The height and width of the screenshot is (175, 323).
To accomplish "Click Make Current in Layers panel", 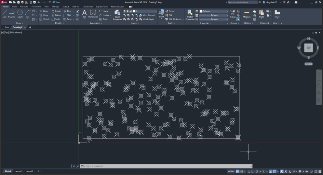I will [148, 15].
